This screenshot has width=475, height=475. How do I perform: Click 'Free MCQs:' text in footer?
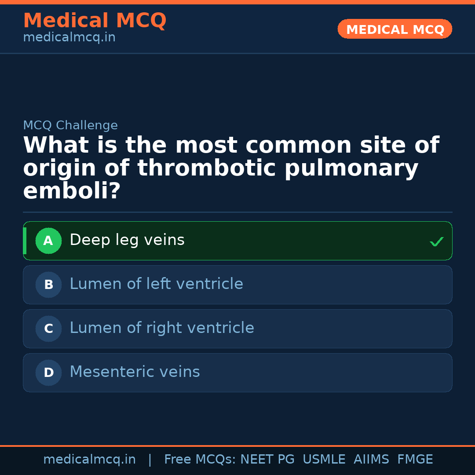coord(200,460)
